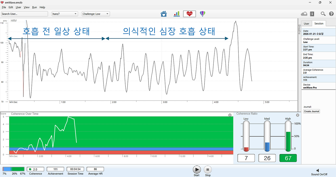
Task: Open the question mark help icon
Action: pyautogui.click(x=331, y=14)
